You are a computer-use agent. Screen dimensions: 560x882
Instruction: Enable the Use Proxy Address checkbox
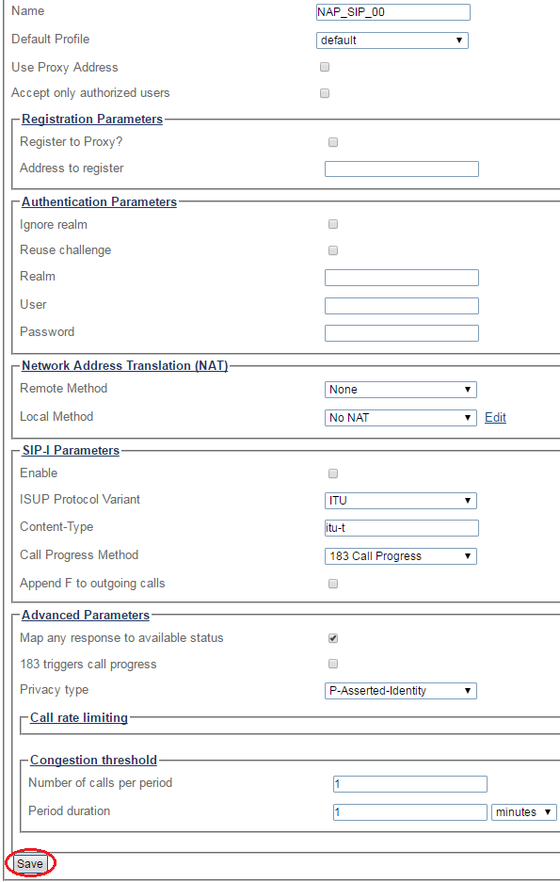coord(325,67)
